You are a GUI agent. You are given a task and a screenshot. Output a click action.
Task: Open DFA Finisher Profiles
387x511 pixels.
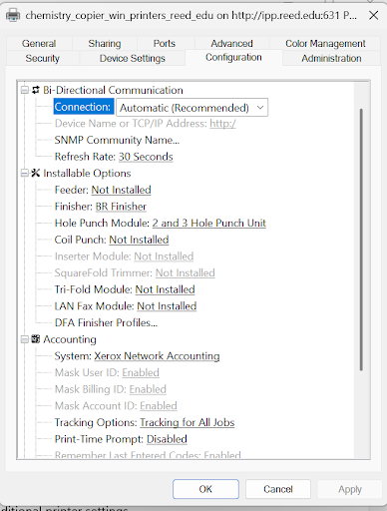(106, 322)
